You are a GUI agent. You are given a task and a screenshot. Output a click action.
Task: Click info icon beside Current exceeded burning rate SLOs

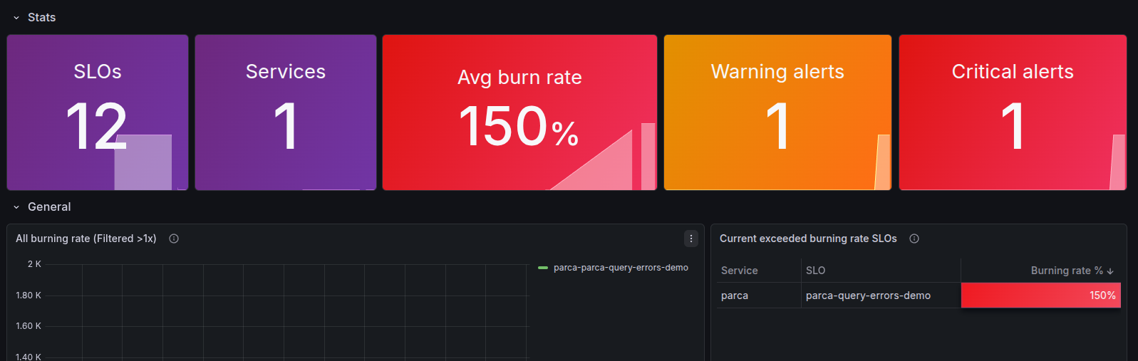coord(914,239)
